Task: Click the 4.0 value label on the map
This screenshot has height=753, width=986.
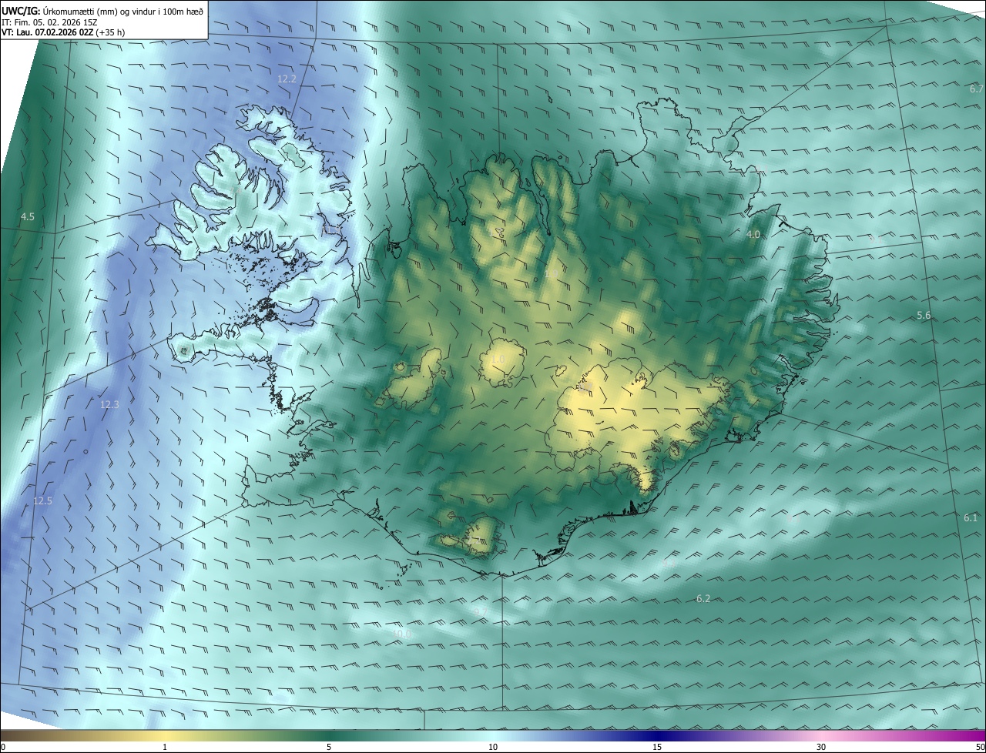Action: (x=753, y=234)
